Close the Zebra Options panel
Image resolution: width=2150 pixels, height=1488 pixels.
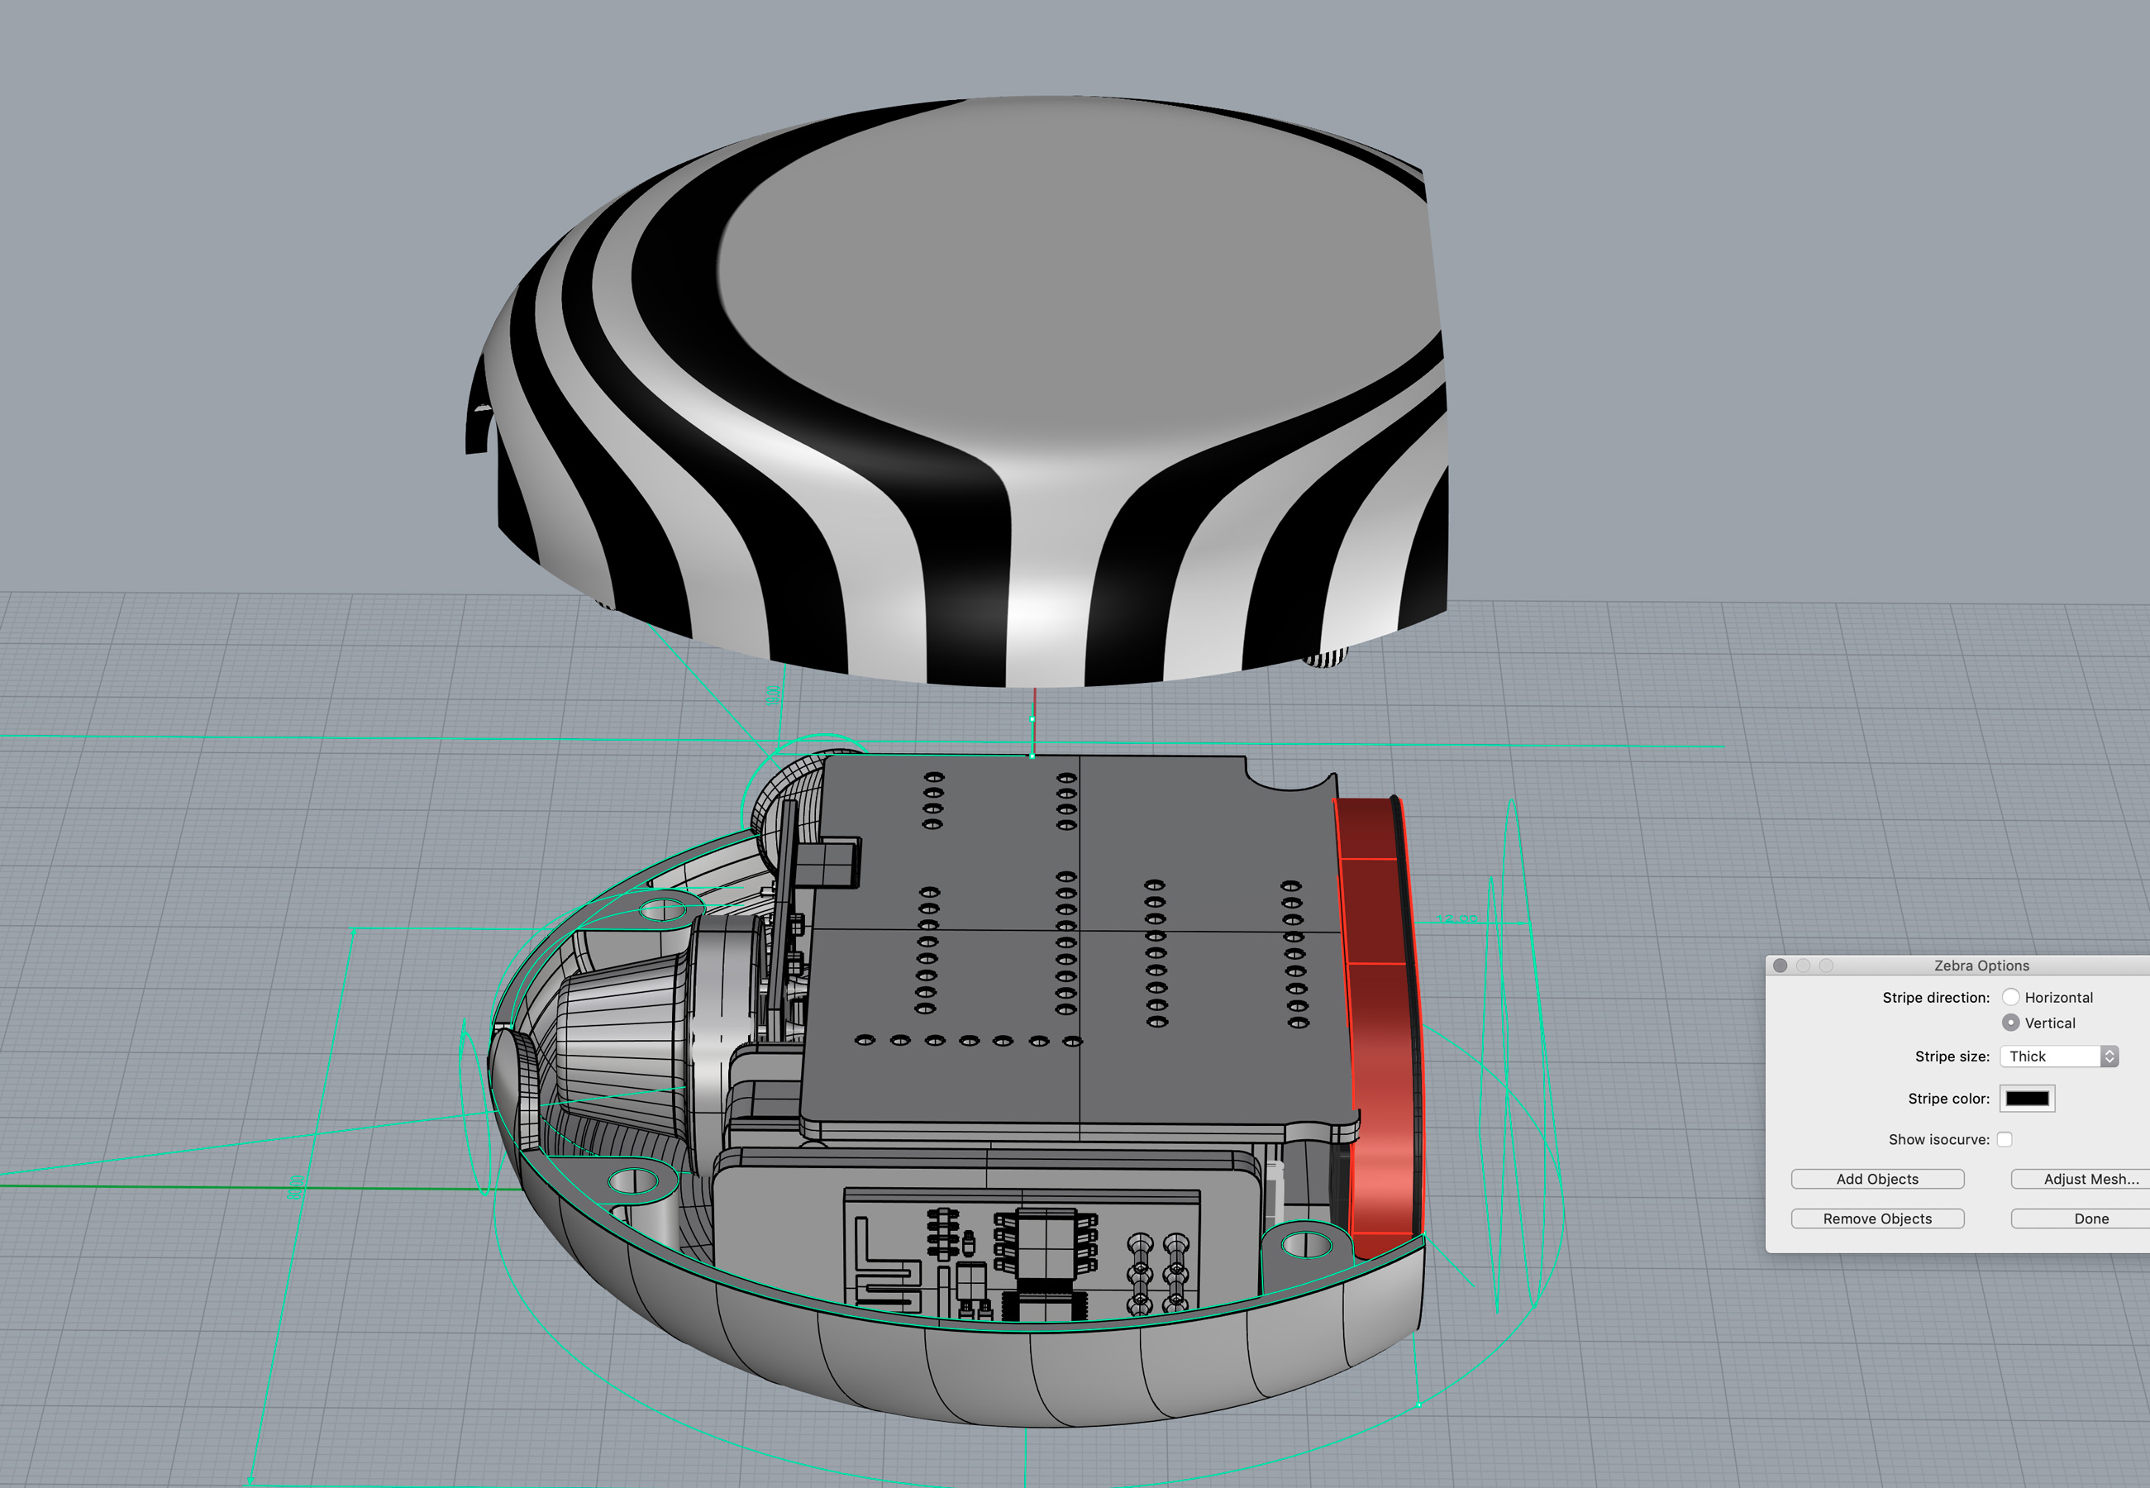tap(1780, 965)
